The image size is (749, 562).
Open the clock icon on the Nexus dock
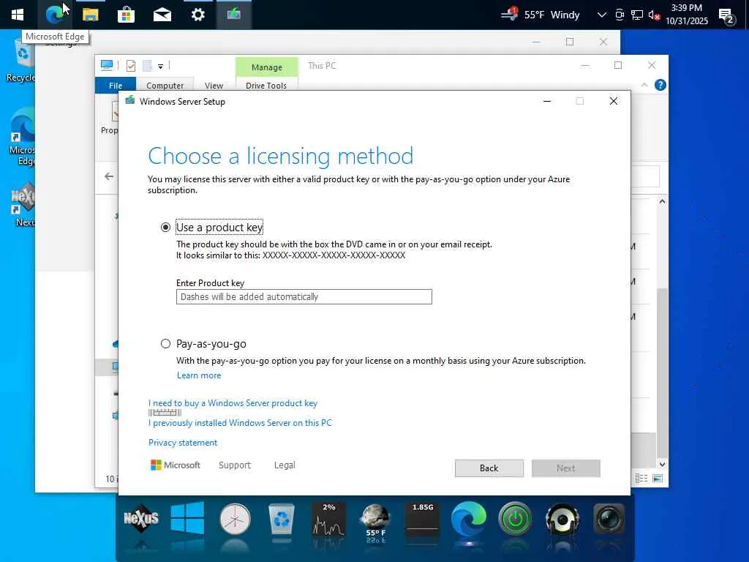(x=235, y=519)
